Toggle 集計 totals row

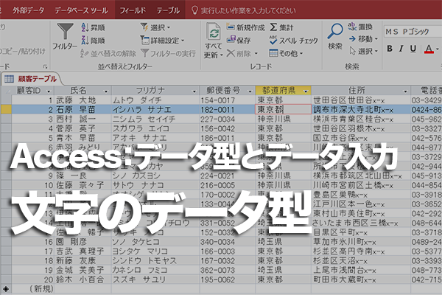pyautogui.click(x=281, y=27)
